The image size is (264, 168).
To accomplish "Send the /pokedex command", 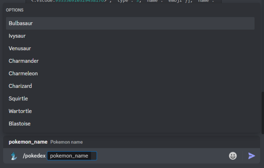I will coord(252,156).
